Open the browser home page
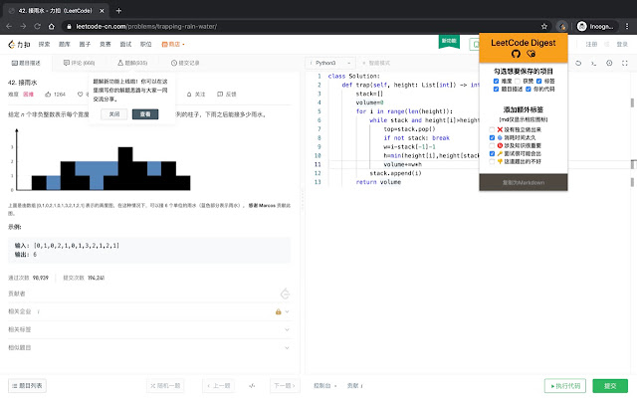The height and width of the screenshot is (398, 637). (51, 27)
